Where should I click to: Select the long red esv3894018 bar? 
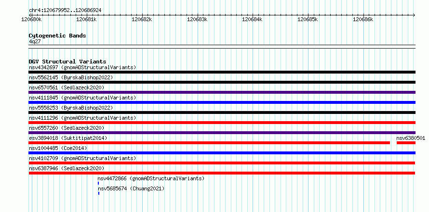[x=209, y=143]
